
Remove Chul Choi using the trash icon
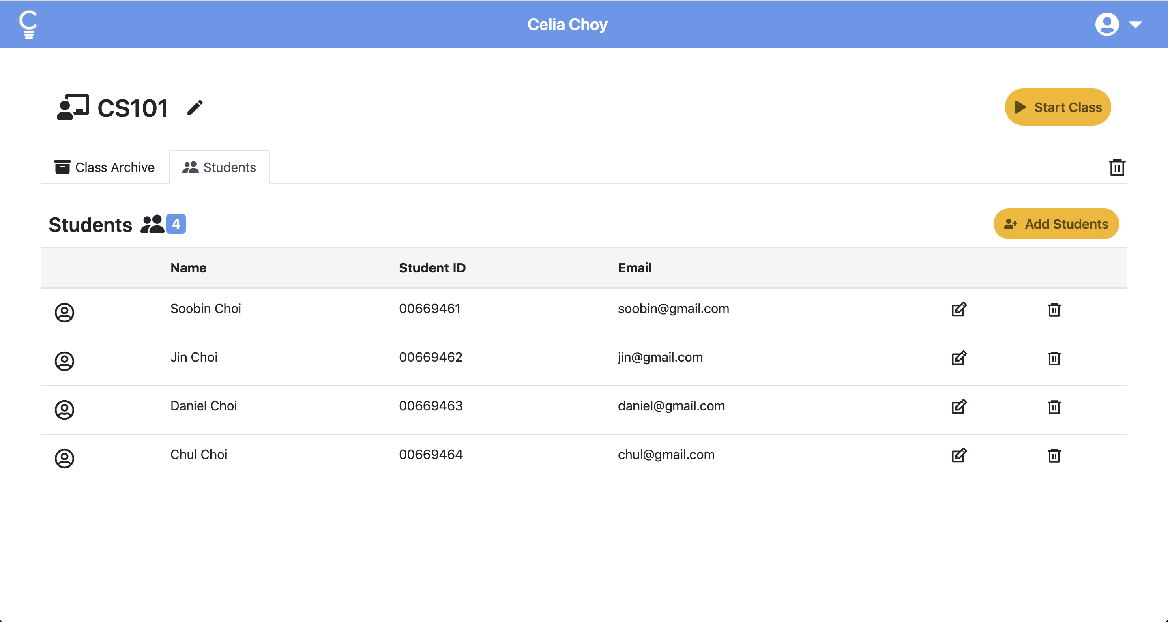tap(1054, 455)
